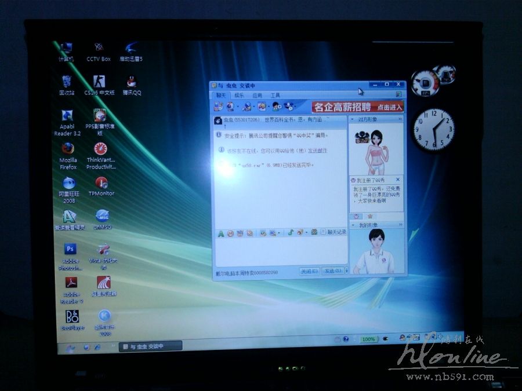Launch Mozilla Firefox from desktop
This screenshot has height=391, width=522.
coord(68,156)
